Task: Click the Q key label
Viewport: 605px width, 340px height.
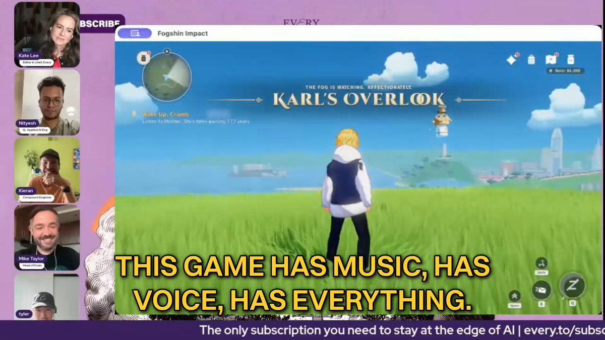Action: point(573,303)
